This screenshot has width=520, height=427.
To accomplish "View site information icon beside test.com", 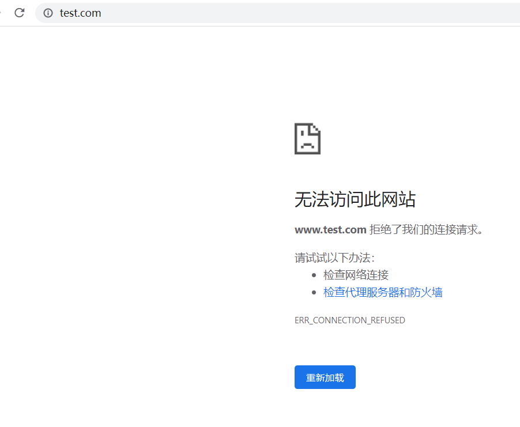I will (48, 13).
